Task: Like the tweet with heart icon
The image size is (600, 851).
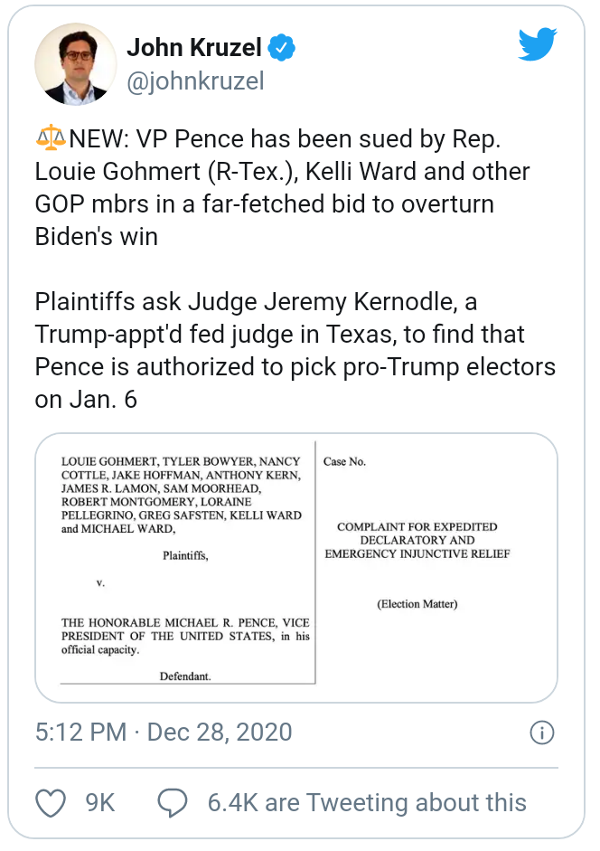Action: tap(51, 801)
